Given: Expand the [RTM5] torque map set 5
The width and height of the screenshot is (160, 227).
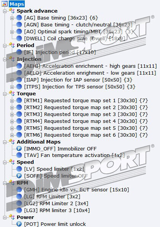Looking at the screenshot, I should (x=12, y=128).
